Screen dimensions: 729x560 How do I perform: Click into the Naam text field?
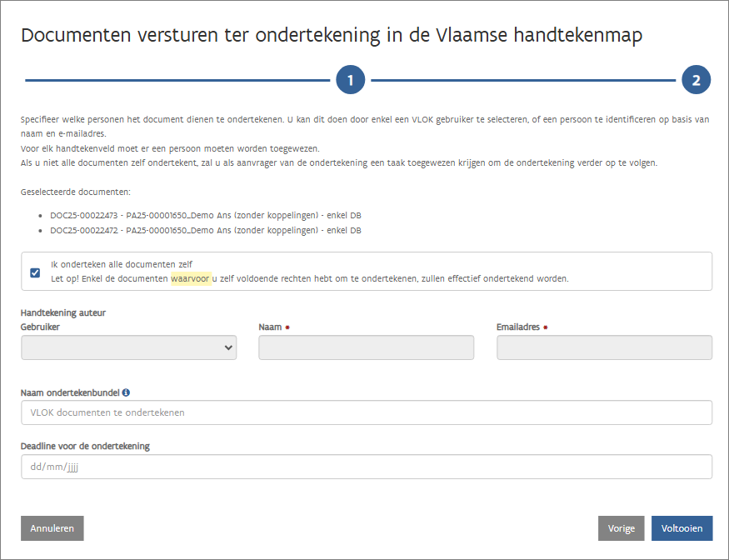366,347
